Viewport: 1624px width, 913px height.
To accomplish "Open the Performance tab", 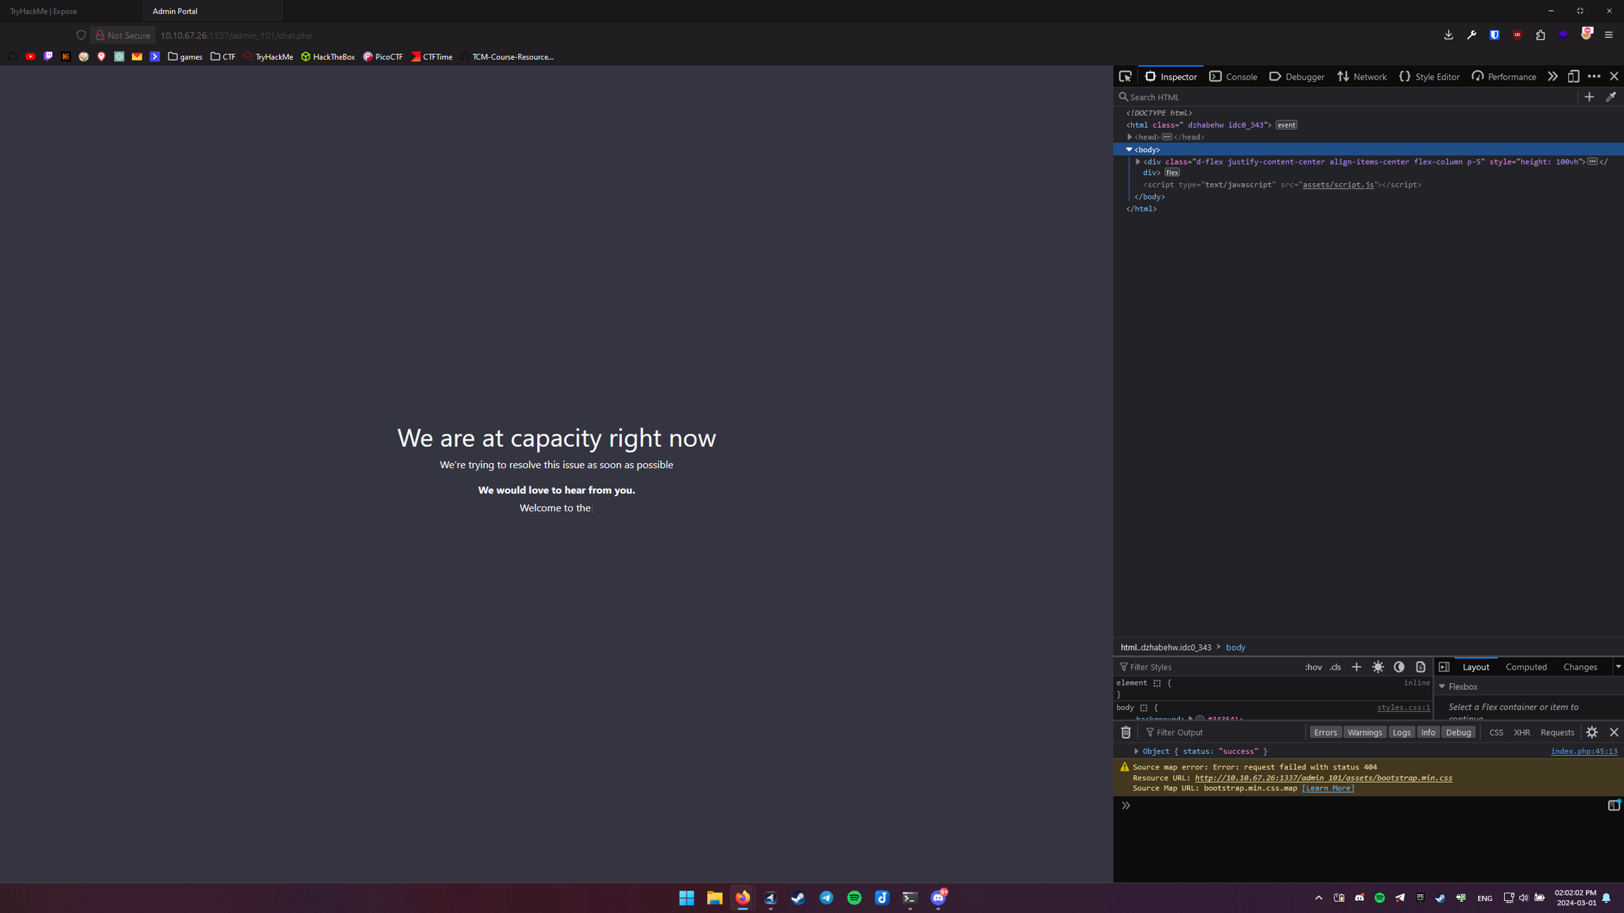I will point(1503,76).
